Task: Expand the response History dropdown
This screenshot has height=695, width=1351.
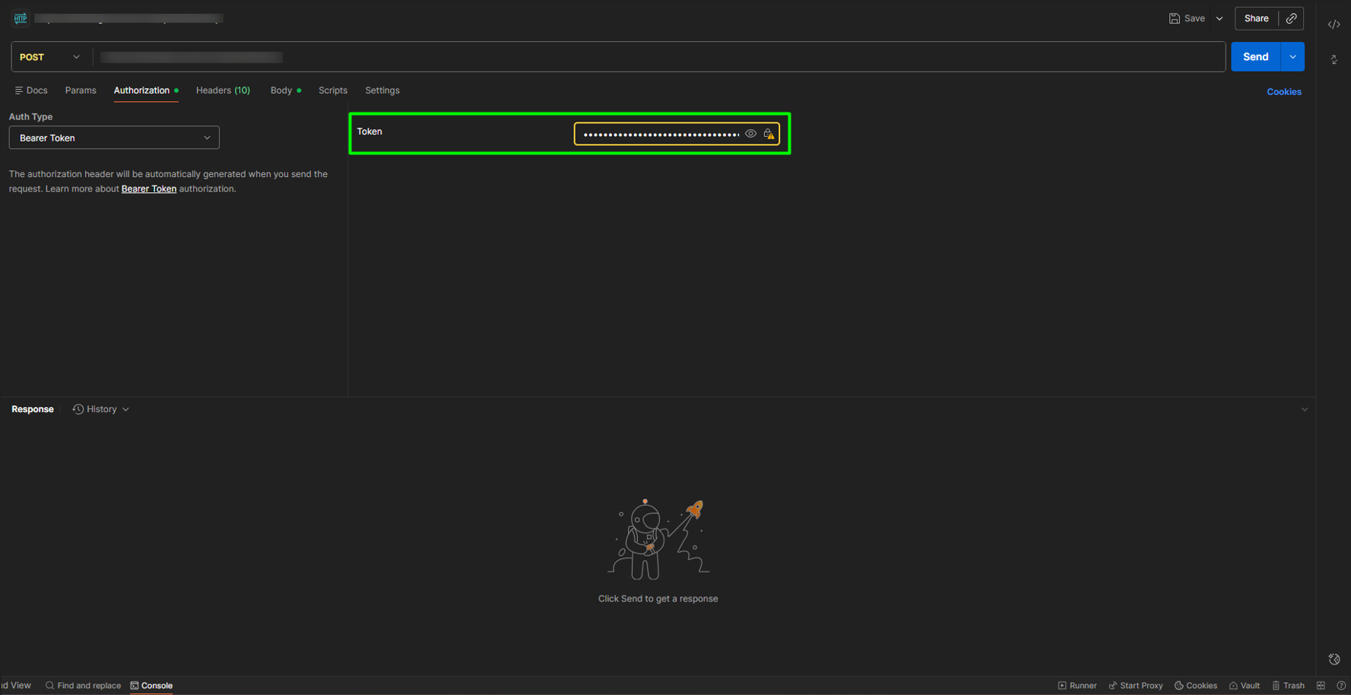Action: pyautogui.click(x=101, y=409)
